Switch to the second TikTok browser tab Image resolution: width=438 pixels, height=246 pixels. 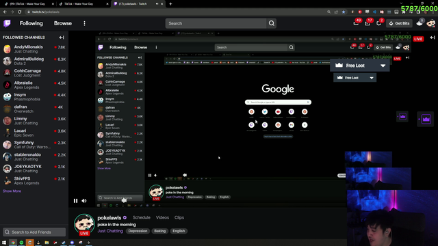pyautogui.click(x=83, y=4)
